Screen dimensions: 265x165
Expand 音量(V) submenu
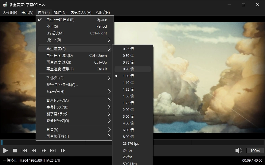(x=74, y=129)
